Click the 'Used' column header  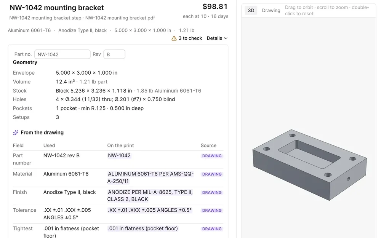pos(49,145)
